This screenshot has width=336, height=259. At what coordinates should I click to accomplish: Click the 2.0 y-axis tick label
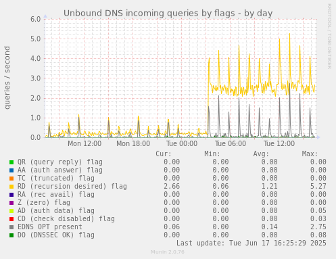pyautogui.click(x=36, y=98)
